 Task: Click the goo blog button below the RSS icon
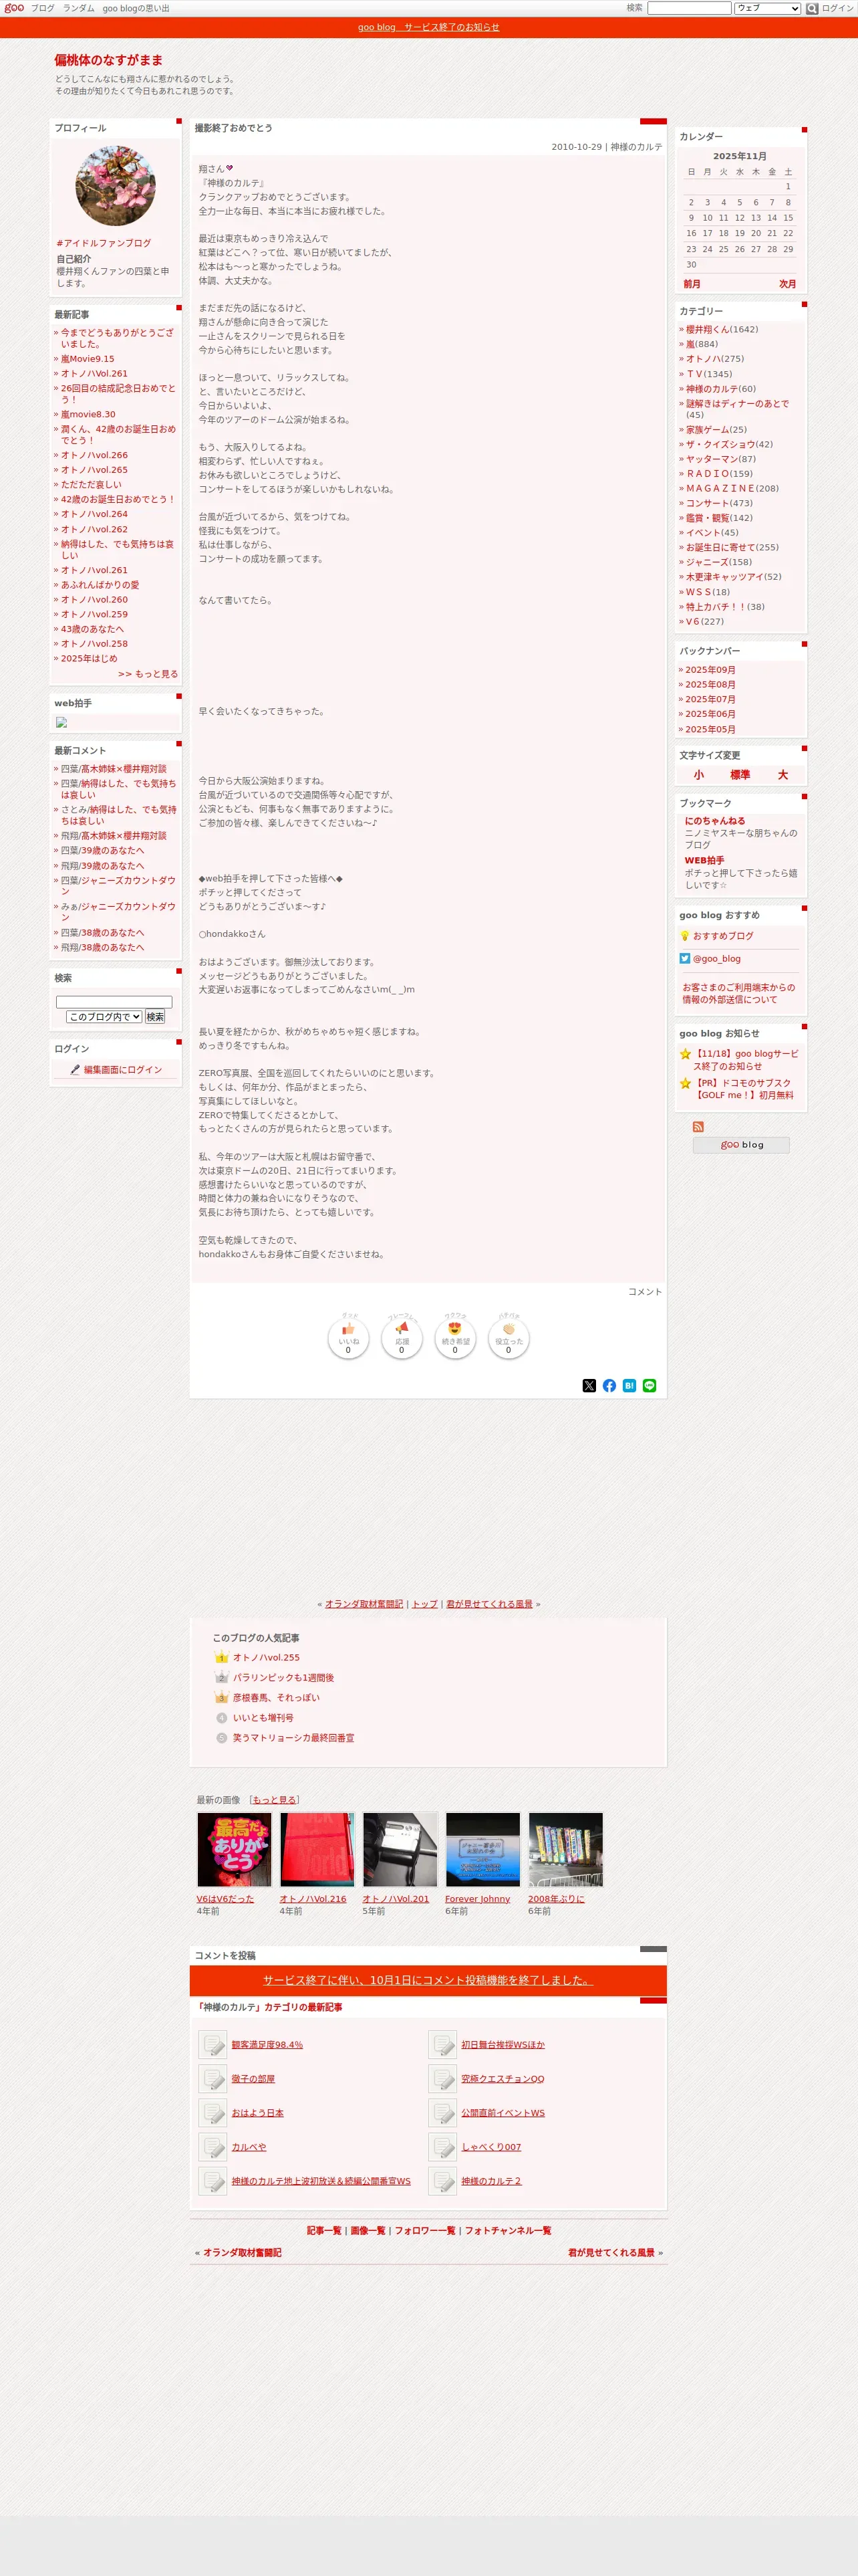(741, 1145)
